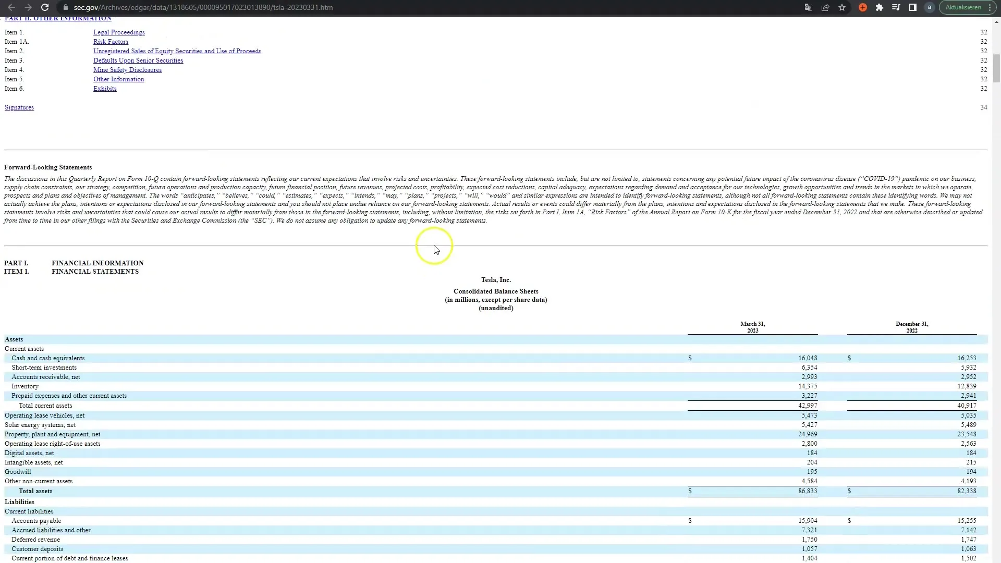Open the orange plus extension
This screenshot has height=563, width=1001.
point(863,7)
